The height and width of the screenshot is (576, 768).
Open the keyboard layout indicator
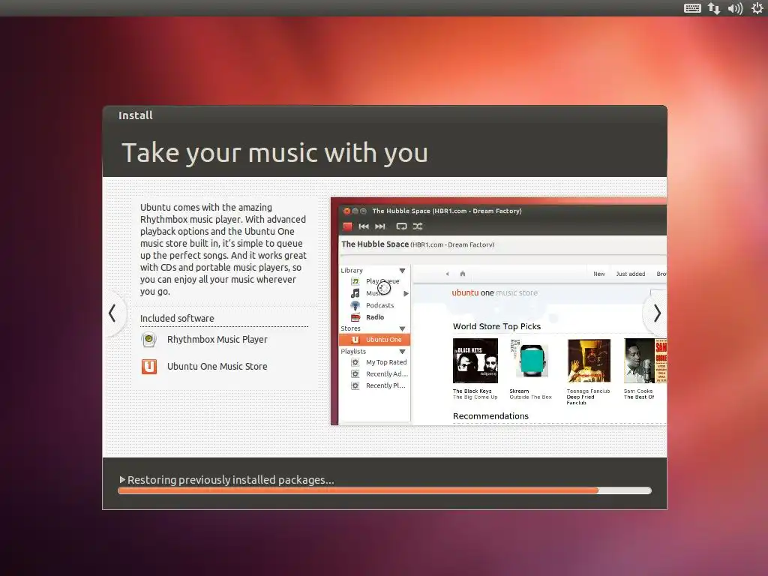tap(692, 8)
